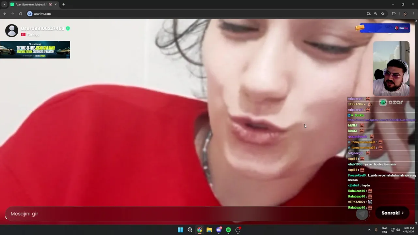The width and height of the screenshot is (418, 235).
Task: Open the browser Extensions puzzle icon
Action: point(394,14)
